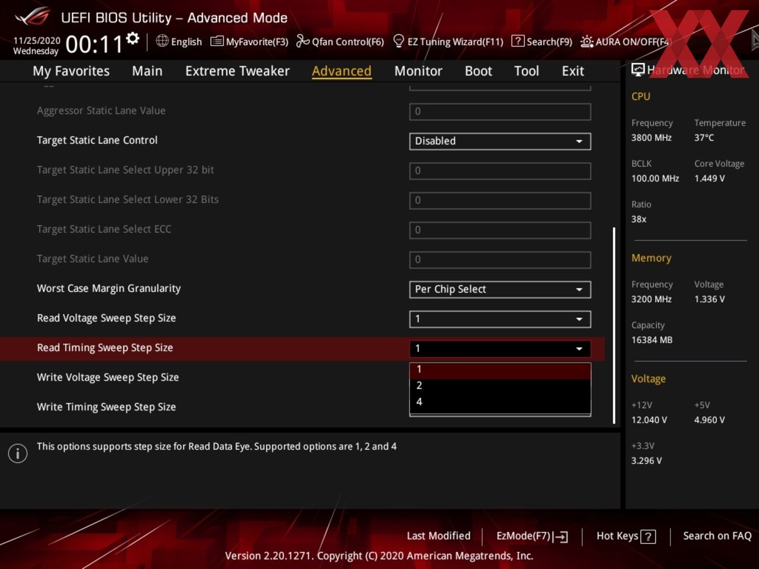Click Target Static Lane Select Lower 32 Bits field
This screenshot has width=759, height=569.
(500, 200)
